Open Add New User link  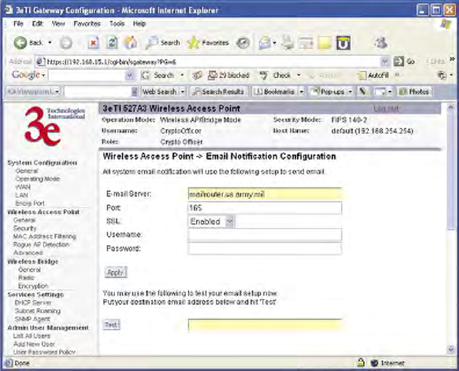[x=34, y=344]
